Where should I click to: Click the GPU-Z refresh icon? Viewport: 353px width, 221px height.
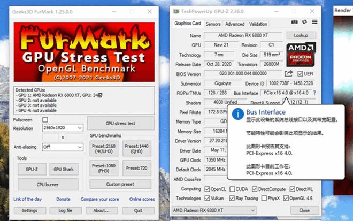305,22
